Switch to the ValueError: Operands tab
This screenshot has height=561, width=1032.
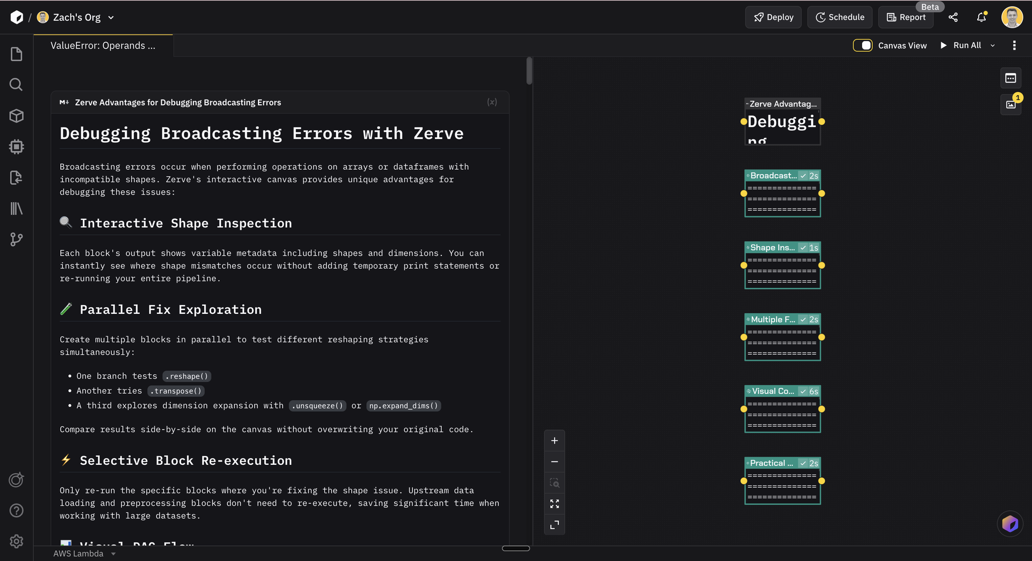coord(103,45)
